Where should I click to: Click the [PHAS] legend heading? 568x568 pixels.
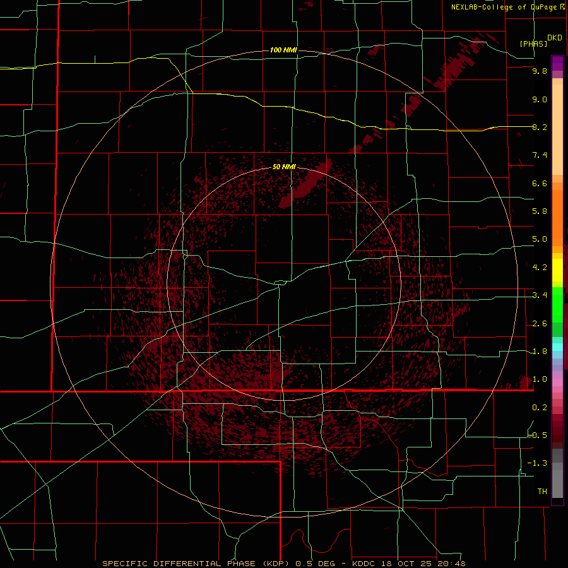(533, 44)
